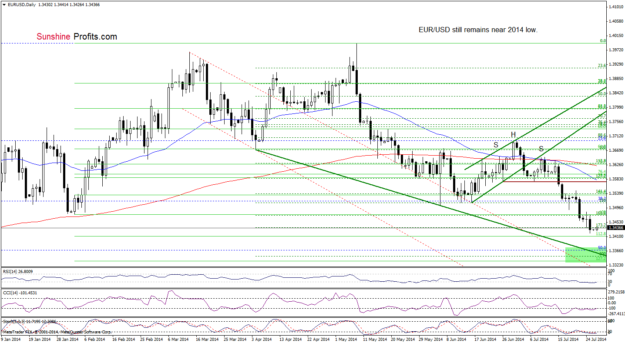Click the 1.38420 price axis label
Screen dimensions: 625x343
pyautogui.click(x=616, y=93)
